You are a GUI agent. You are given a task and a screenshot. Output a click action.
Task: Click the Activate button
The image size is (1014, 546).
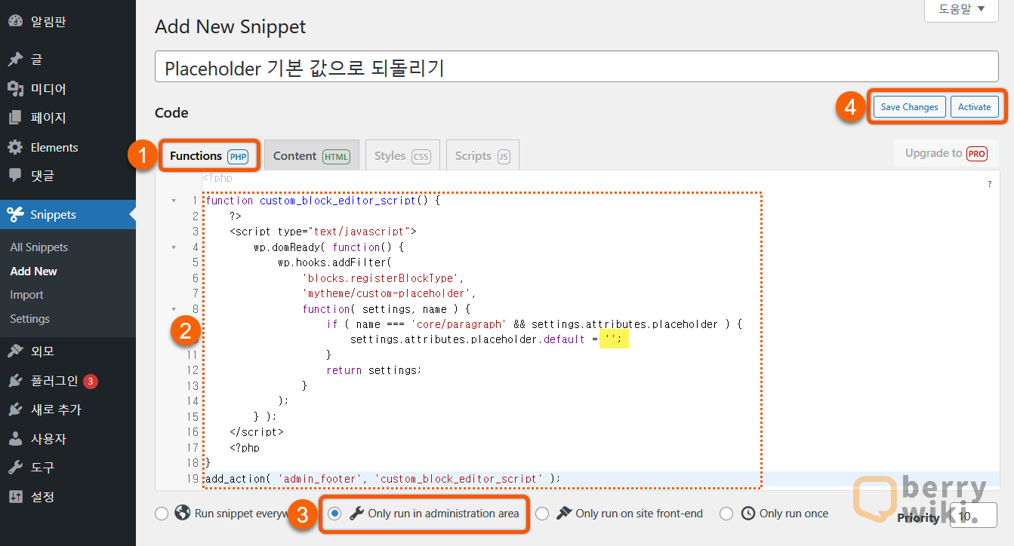974,107
